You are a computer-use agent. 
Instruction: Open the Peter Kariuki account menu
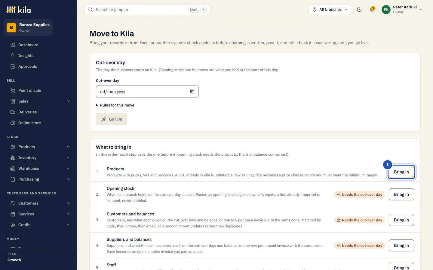(402, 10)
